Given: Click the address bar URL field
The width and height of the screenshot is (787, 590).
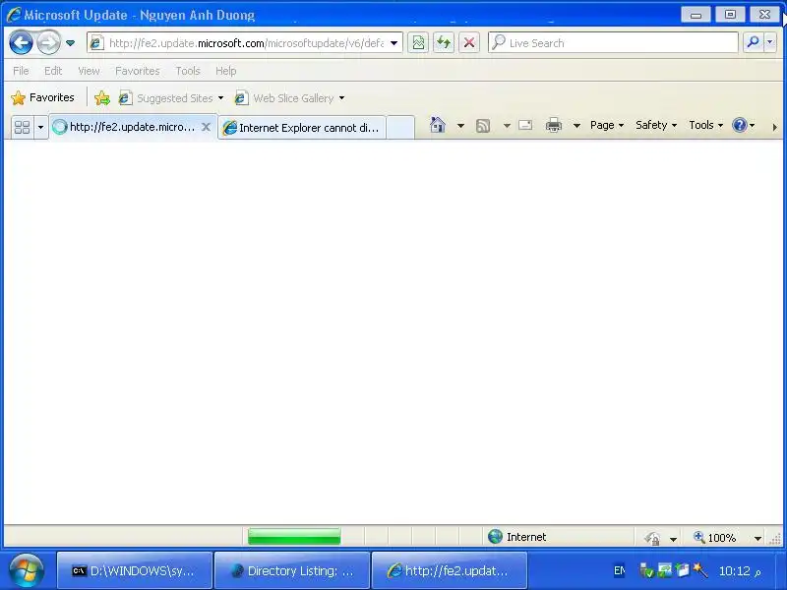Looking at the screenshot, I should (246, 43).
